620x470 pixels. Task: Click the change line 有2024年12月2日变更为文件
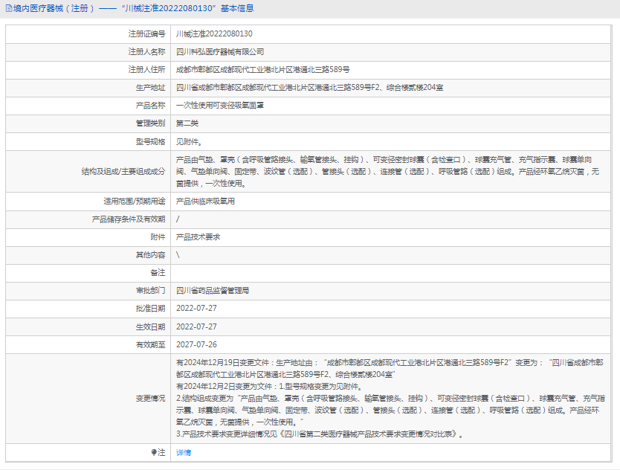[x=269, y=386]
